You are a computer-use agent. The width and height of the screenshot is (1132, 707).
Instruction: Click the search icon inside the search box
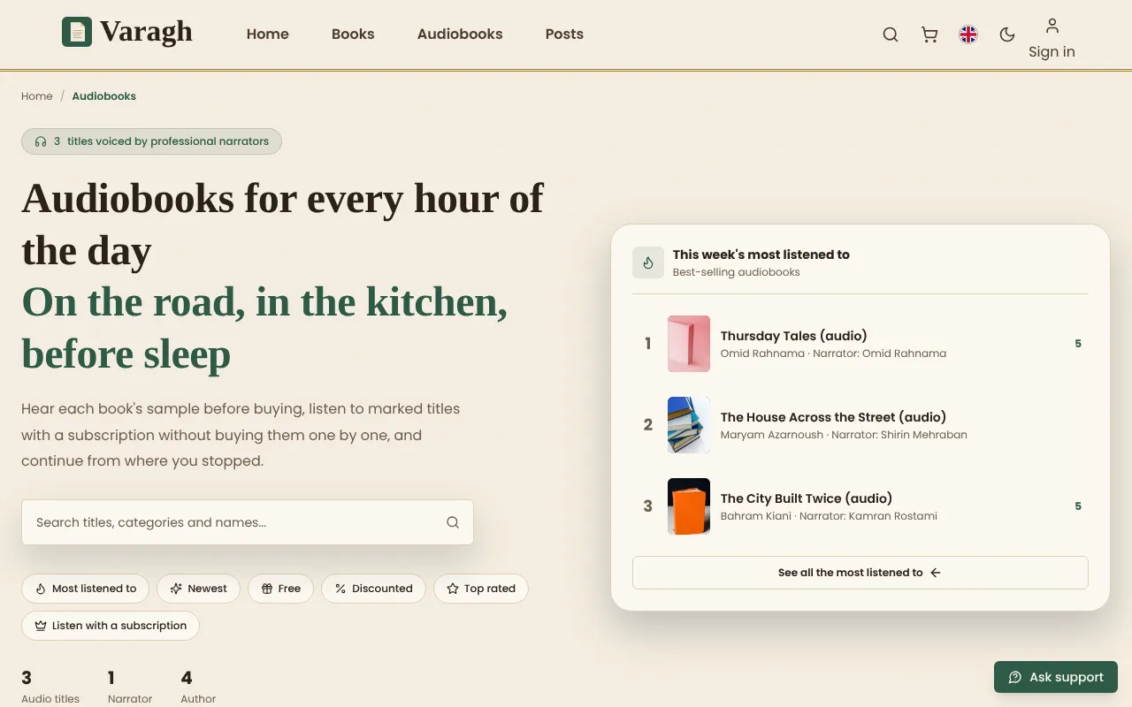[x=453, y=522]
